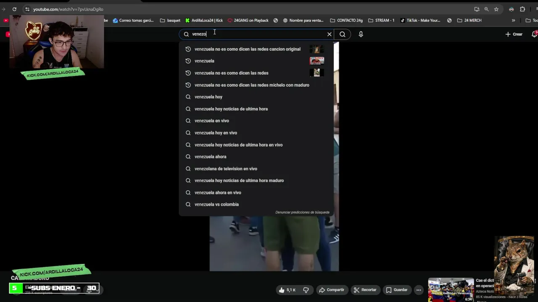Dislike the video
The height and width of the screenshot is (302, 538).
point(306,290)
